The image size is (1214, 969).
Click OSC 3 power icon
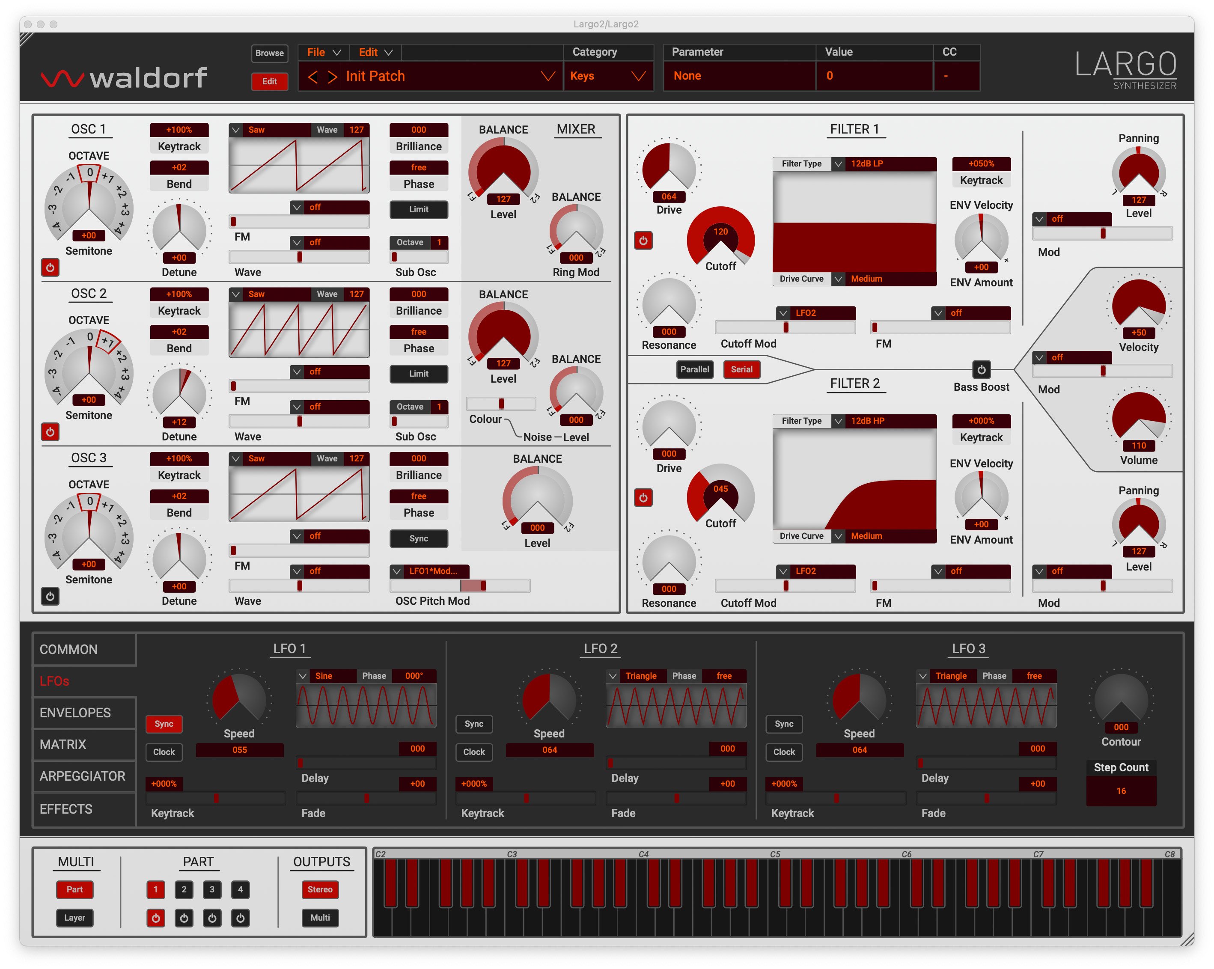[50, 596]
